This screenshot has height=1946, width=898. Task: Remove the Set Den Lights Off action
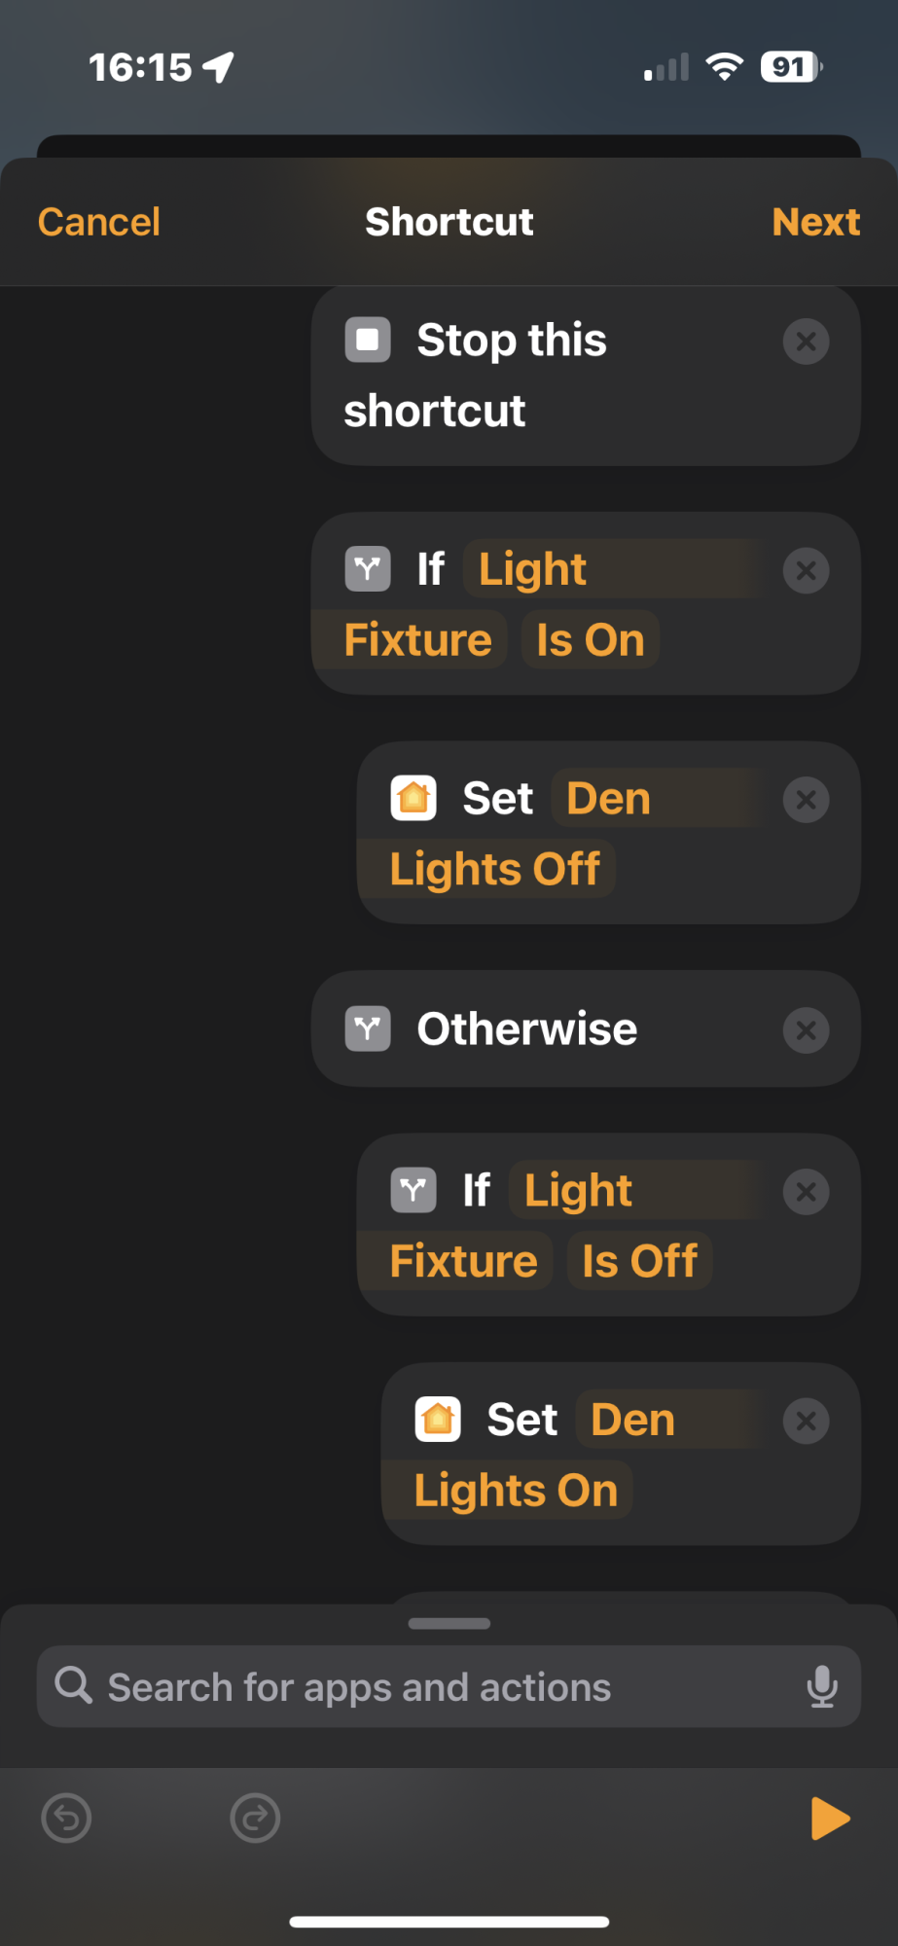(x=806, y=800)
